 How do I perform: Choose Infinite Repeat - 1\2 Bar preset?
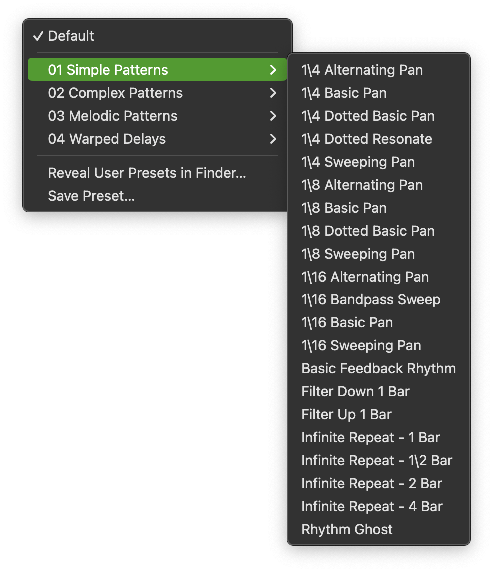[x=379, y=461]
